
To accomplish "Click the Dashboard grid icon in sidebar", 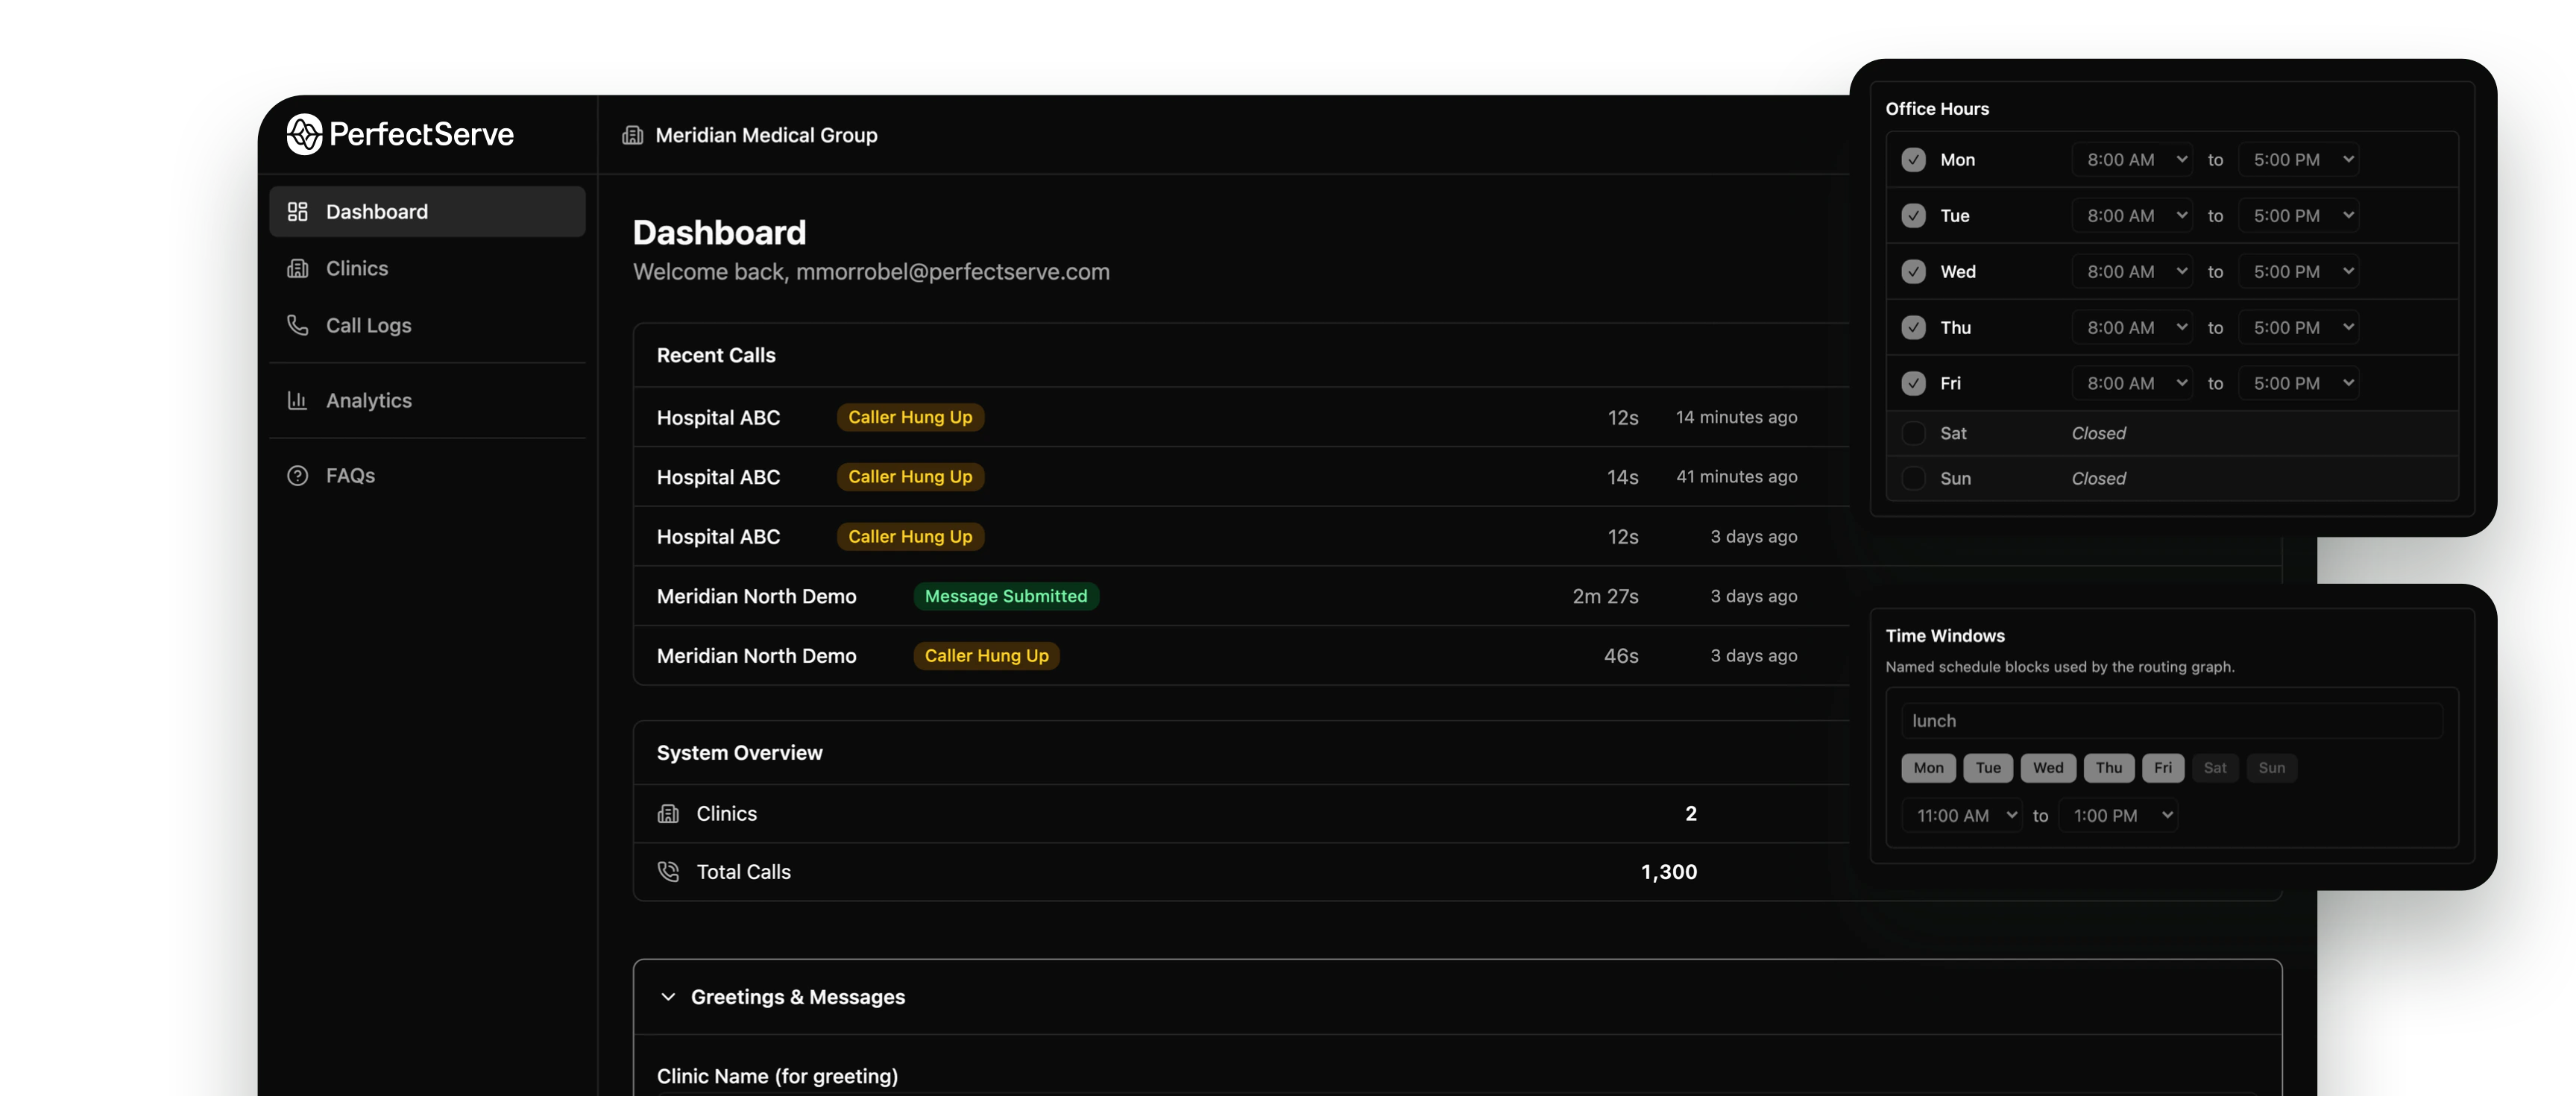I will 297,212.
